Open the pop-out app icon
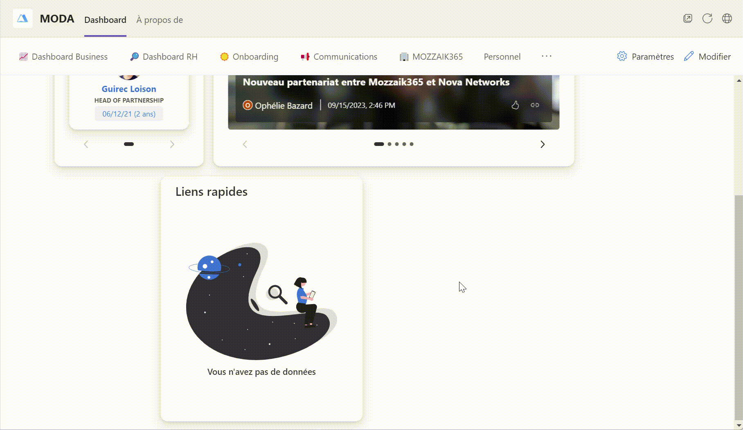 coord(688,18)
